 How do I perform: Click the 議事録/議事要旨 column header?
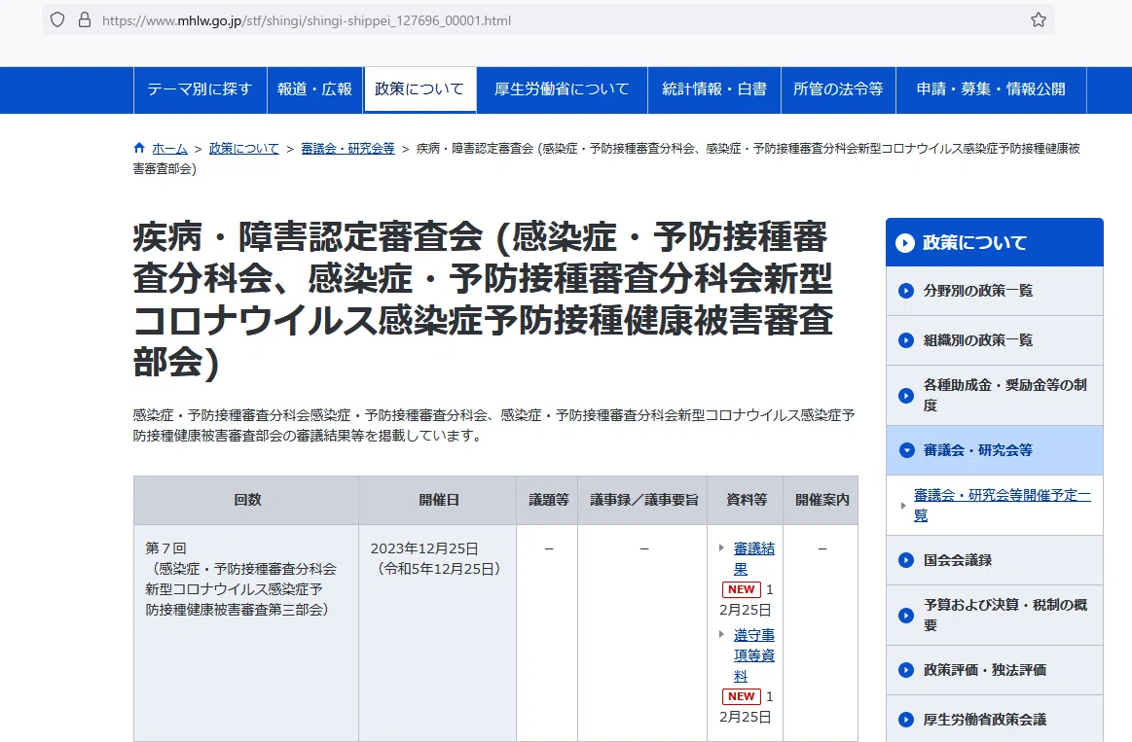[643, 500]
